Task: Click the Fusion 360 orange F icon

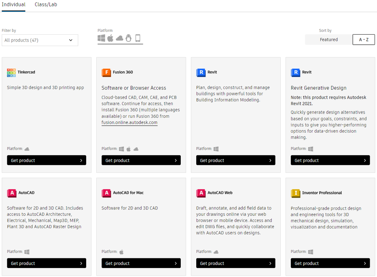Action: pos(106,72)
